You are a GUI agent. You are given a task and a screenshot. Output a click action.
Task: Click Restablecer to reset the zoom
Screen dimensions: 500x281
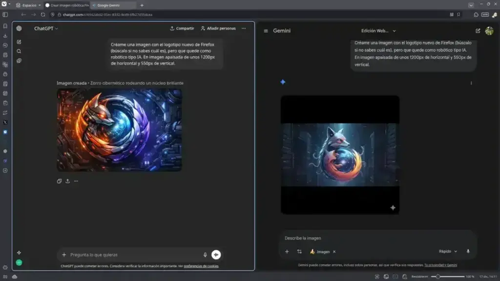pos(419,277)
